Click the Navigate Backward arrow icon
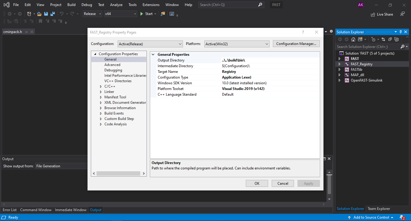Image resolution: width=411 pixels, height=221 pixels. (10, 14)
